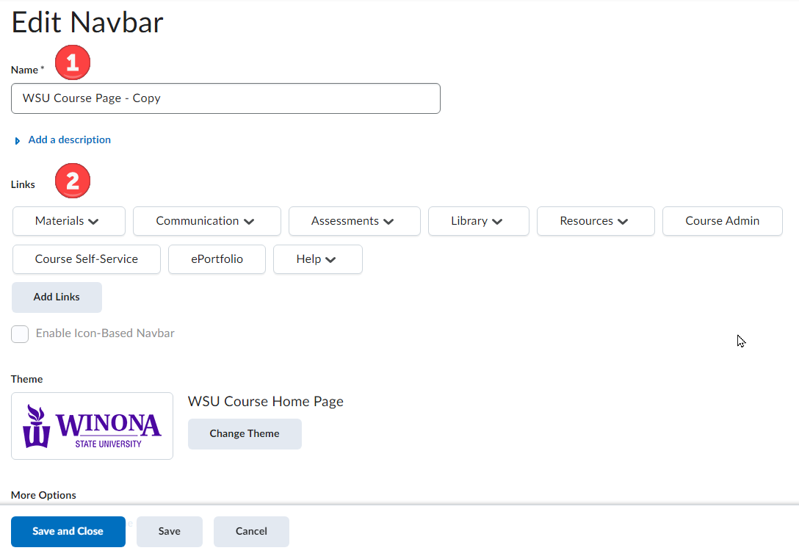The image size is (799, 556).
Task: Click into the Name text field
Action: click(225, 98)
